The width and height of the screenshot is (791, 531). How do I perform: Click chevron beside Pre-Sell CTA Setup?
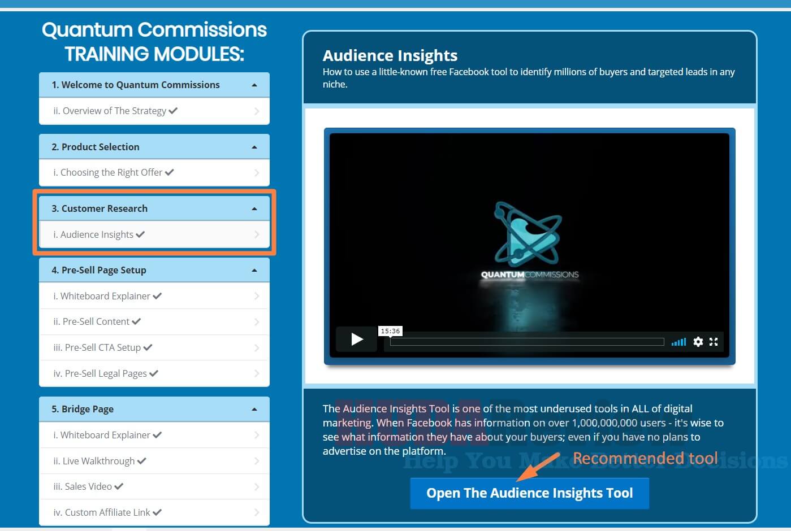click(257, 347)
